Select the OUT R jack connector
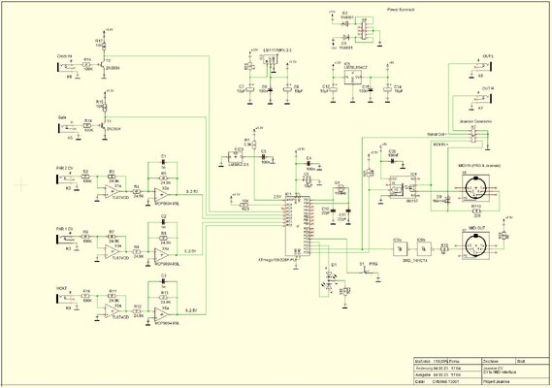This screenshot has width=552, height=388. tap(480, 99)
